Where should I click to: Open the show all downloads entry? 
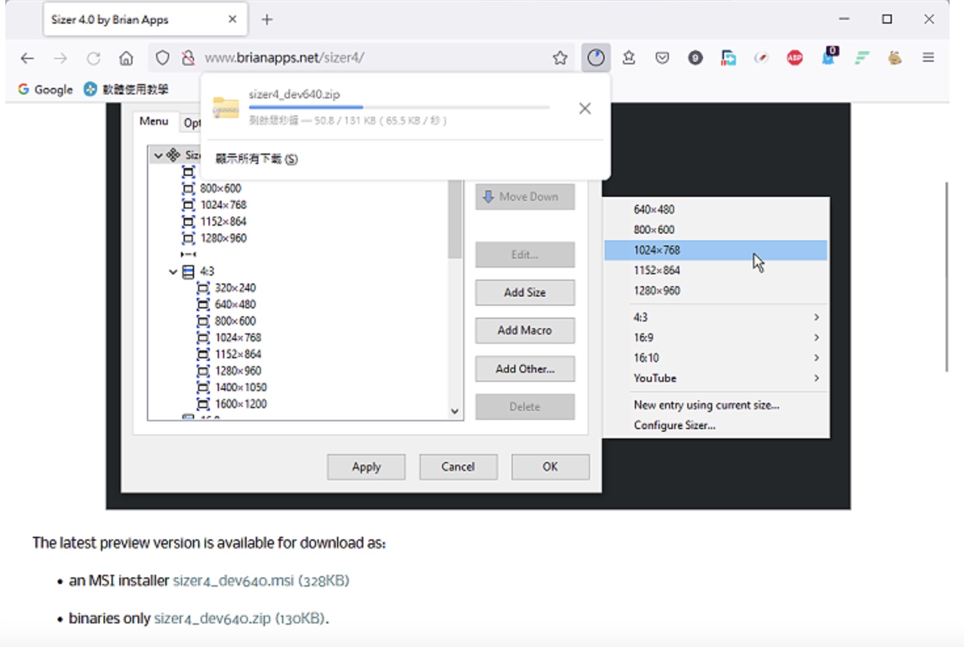pos(256,159)
